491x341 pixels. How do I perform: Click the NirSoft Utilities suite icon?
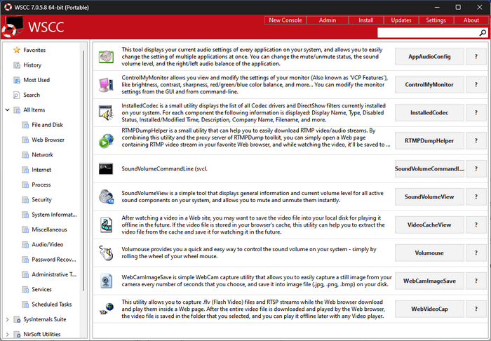click(17, 335)
